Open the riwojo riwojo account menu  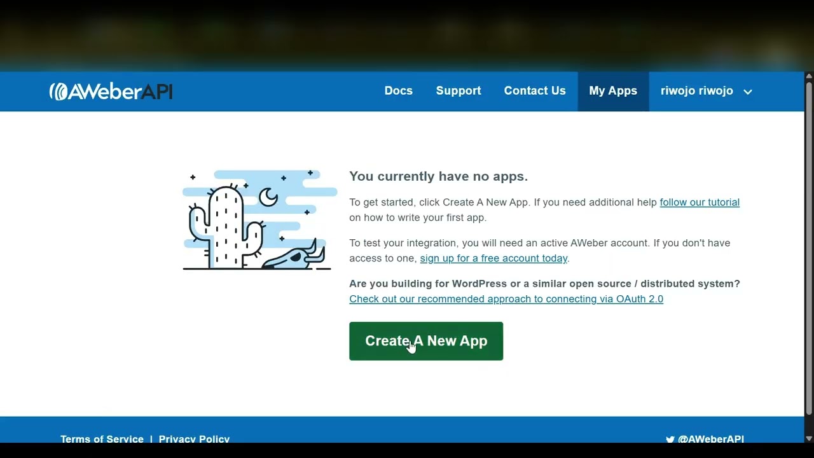(x=707, y=91)
